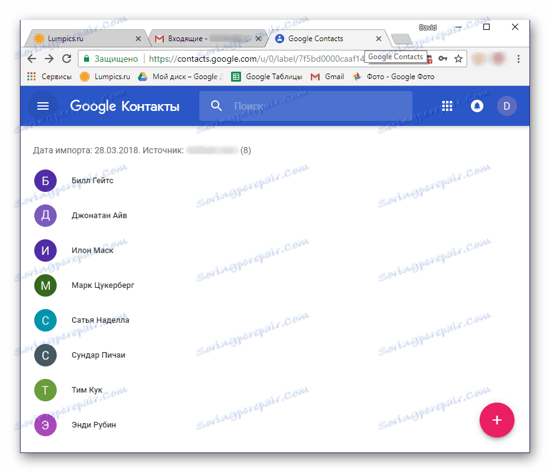
Task: Click avatar И of Илон Маск
Action: pyautogui.click(x=45, y=251)
